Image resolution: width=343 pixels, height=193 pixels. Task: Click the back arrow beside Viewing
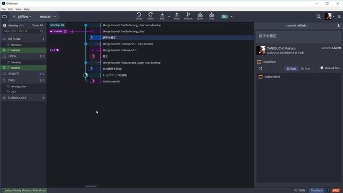[x=5, y=25]
